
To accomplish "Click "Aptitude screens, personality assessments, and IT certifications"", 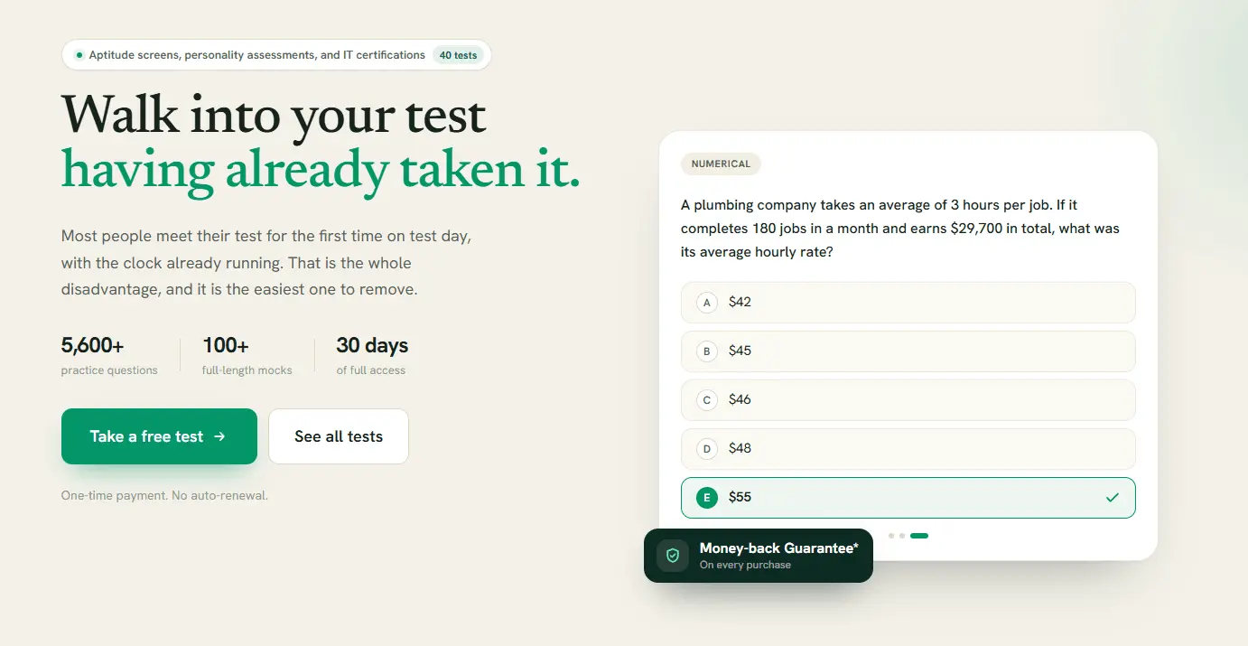I will point(257,55).
